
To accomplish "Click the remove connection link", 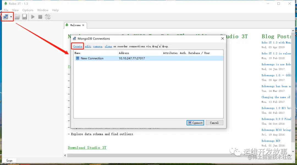I will pos(98,46).
